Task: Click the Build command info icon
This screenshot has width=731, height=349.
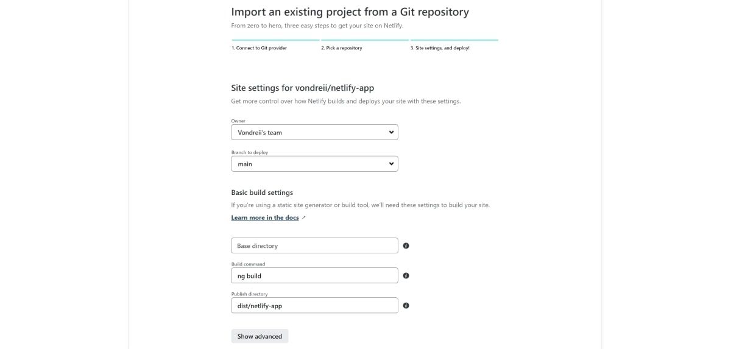Action: pyautogui.click(x=406, y=276)
